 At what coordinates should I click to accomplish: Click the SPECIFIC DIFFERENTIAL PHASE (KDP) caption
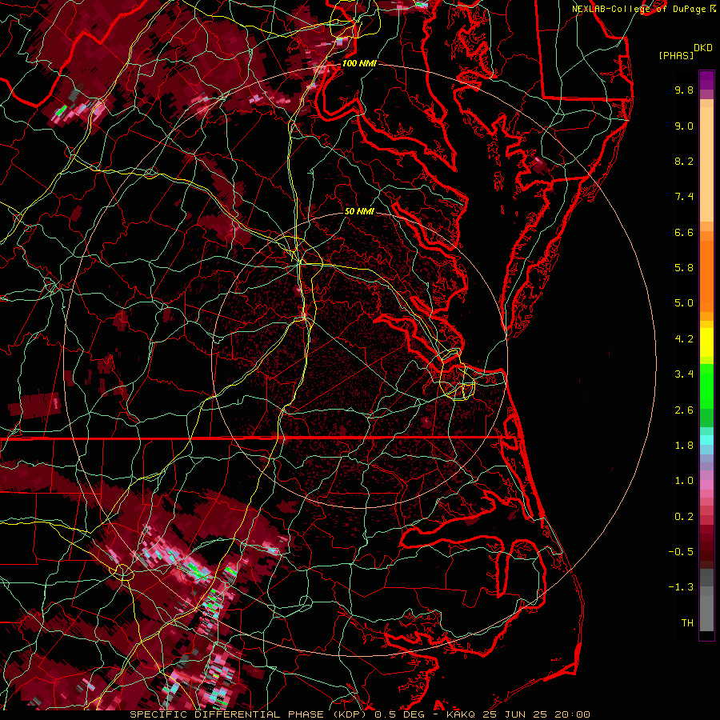[250, 714]
